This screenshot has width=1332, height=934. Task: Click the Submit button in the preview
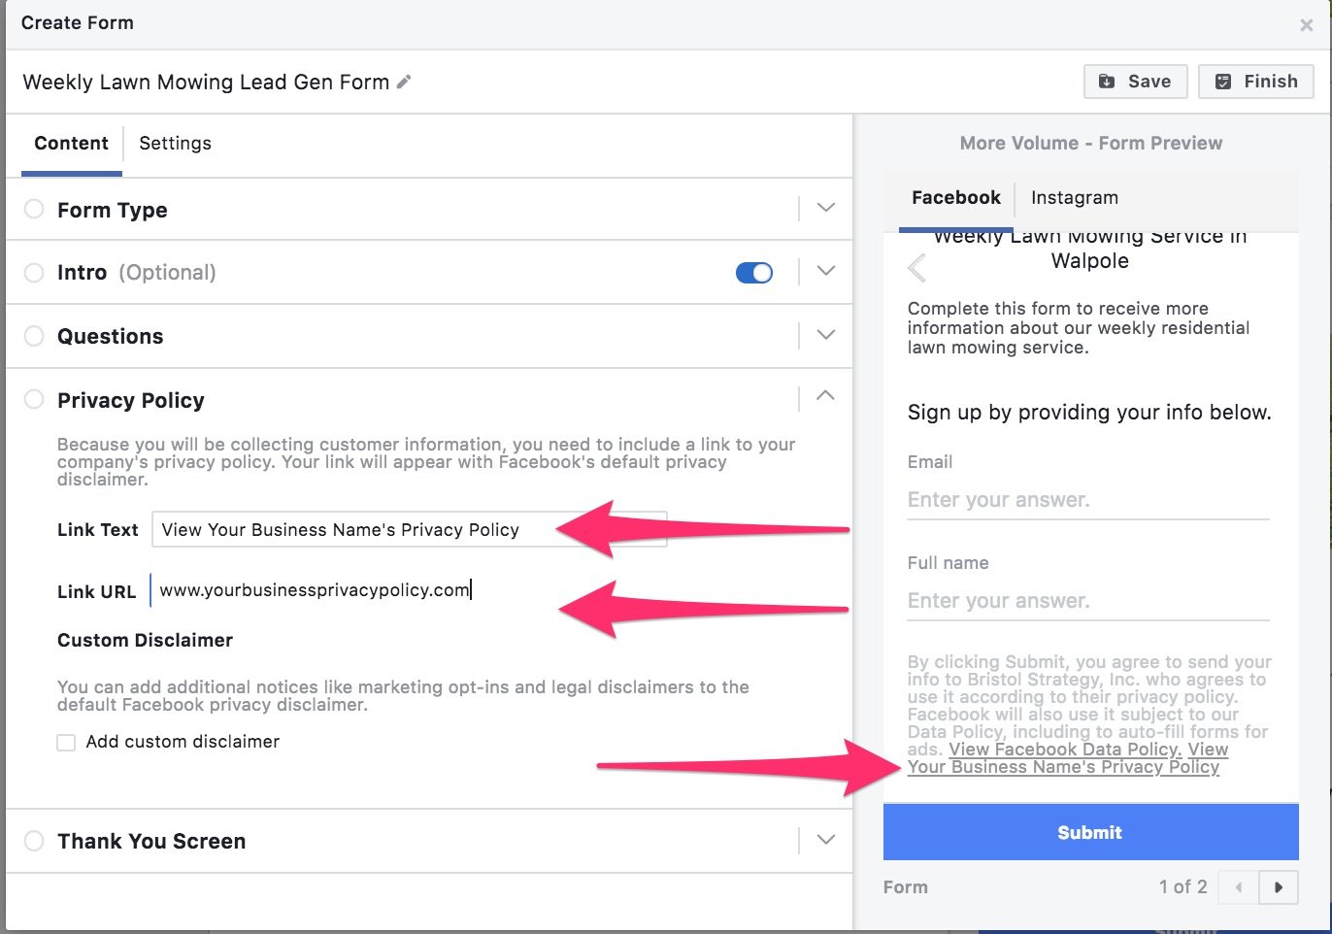click(1089, 832)
